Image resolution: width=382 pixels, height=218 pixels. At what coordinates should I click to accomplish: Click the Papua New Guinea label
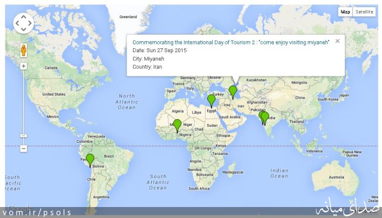click(x=352, y=154)
